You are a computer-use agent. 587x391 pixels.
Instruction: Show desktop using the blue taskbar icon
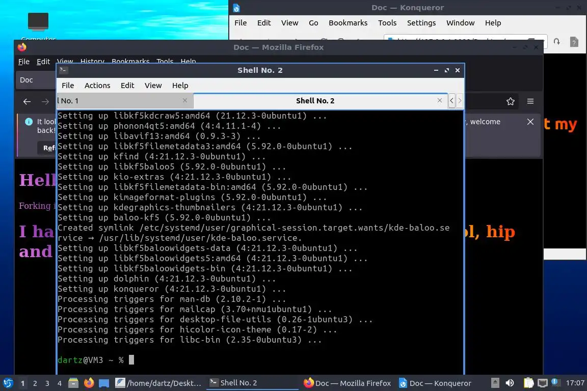pos(104,383)
